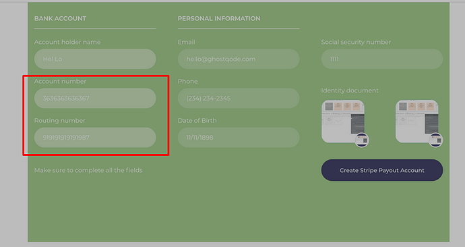This screenshot has height=247, width=465.
Task: Open the second identity document thumbnail
Action: pos(417,121)
